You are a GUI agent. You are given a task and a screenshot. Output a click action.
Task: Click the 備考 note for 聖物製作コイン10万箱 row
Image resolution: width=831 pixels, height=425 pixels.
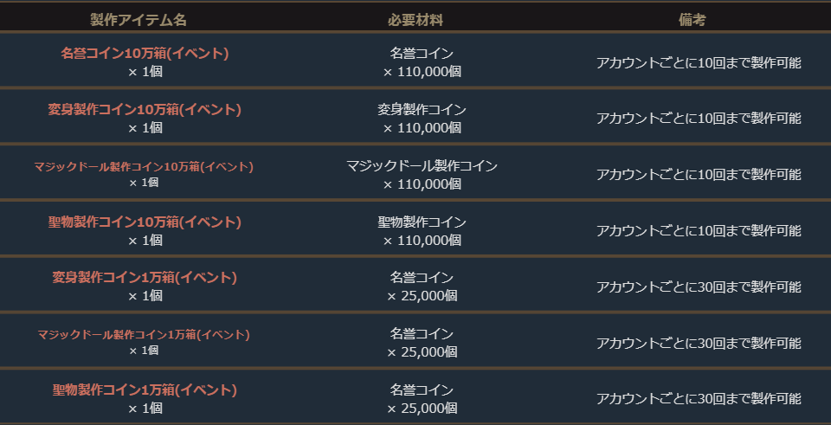(699, 231)
